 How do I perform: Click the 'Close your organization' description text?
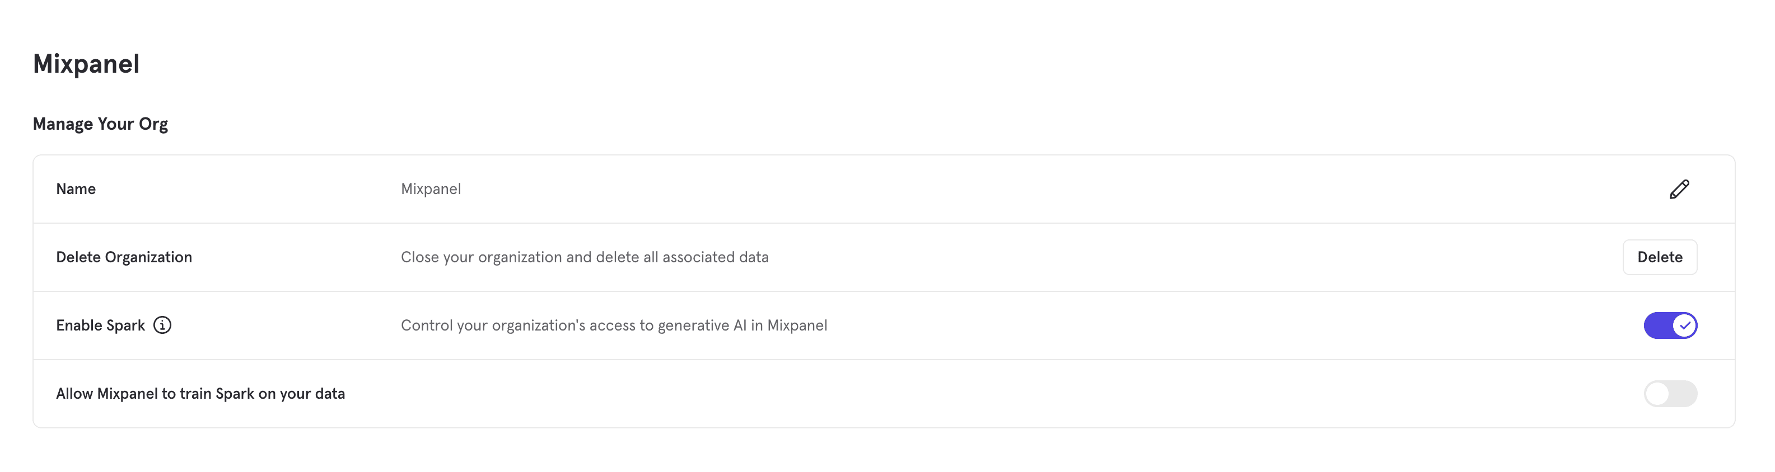point(482,257)
